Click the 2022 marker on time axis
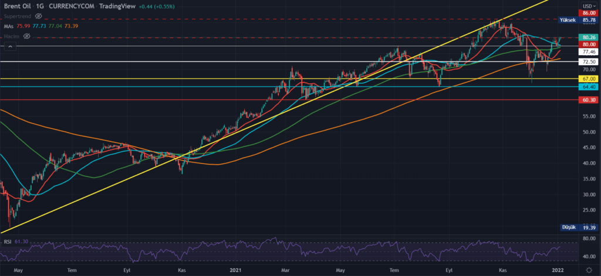 (558, 271)
